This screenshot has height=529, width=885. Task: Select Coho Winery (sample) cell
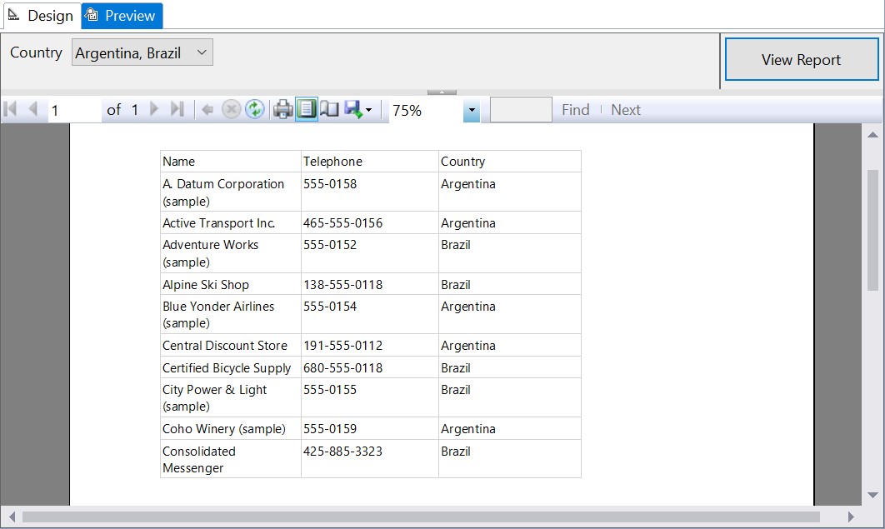point(230,428)
